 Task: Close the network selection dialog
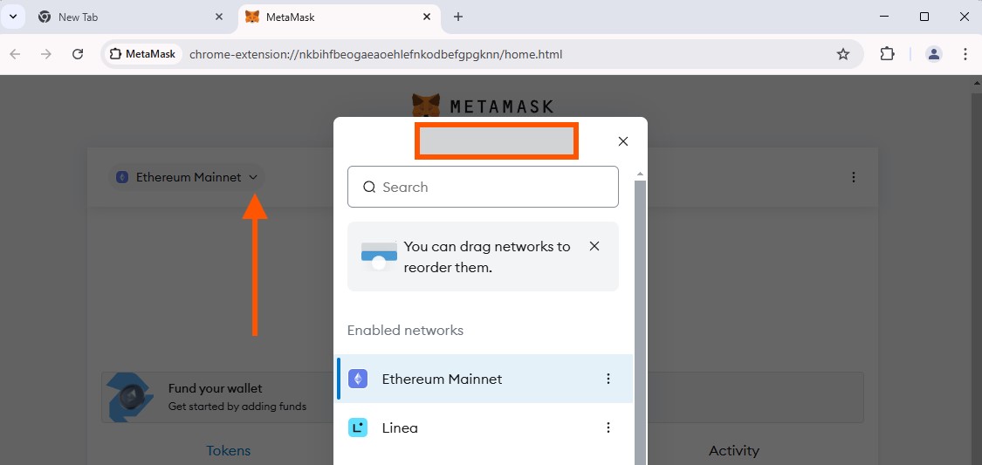click(x=622, y=141)
